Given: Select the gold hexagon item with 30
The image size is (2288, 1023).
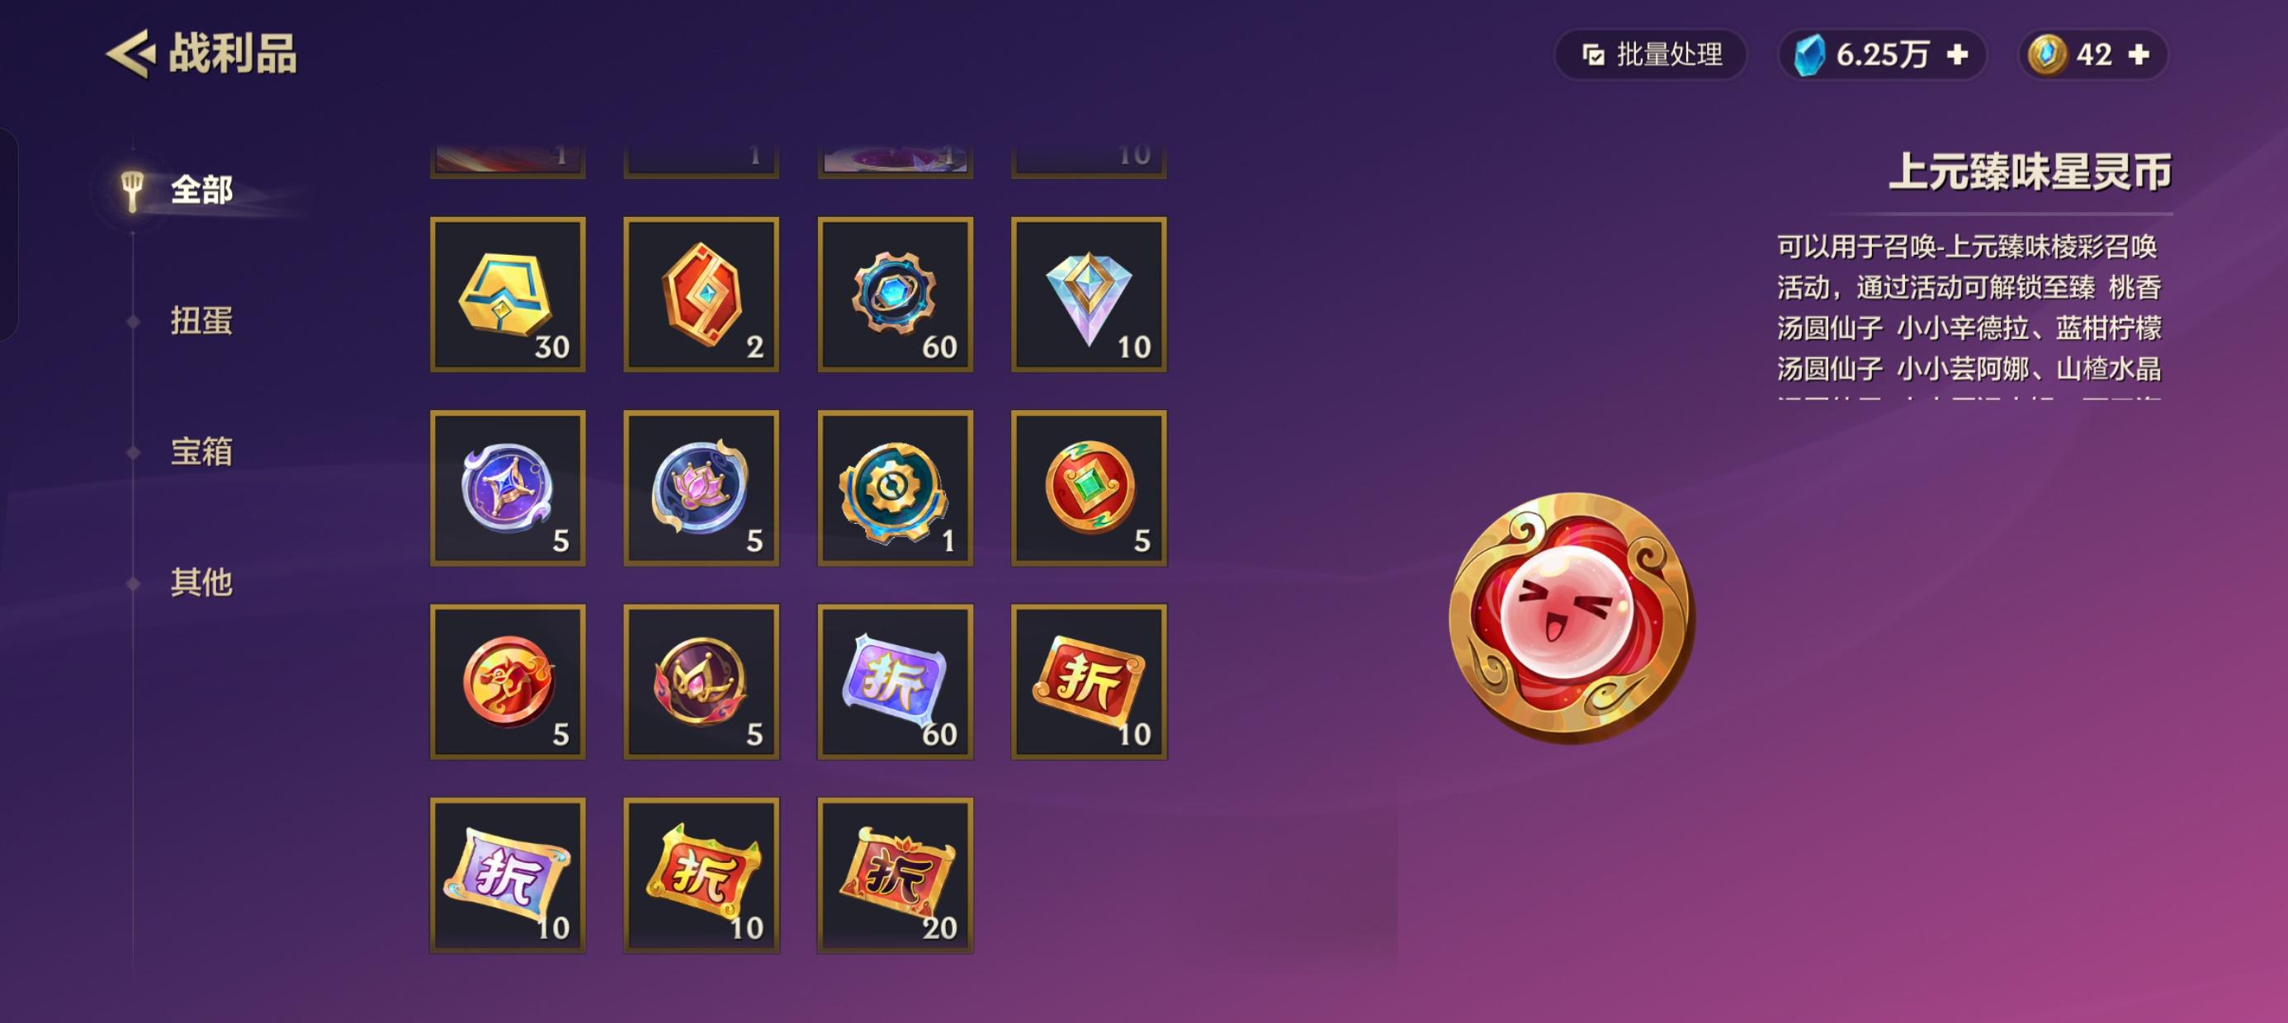Looking at the screenshot, I should (x=507, y=294).
